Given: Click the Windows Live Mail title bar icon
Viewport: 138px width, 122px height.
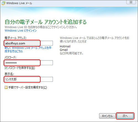Looking at the screenshot, I should (3, 3).
